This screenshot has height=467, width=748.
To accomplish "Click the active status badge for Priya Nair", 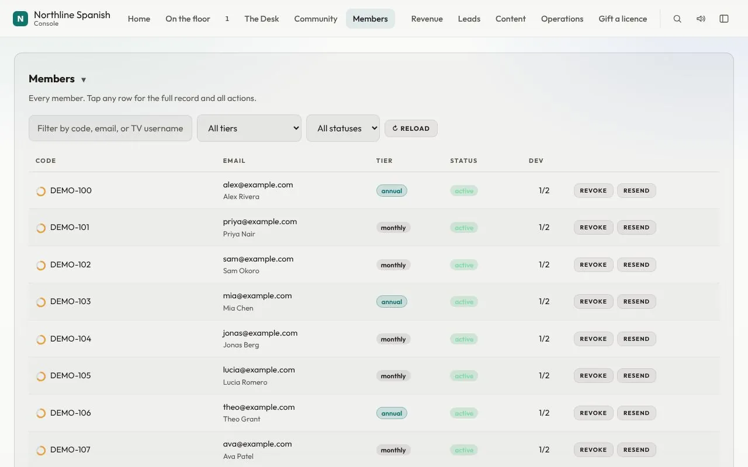I will [464, 228].
